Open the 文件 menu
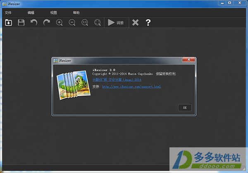The width and height of the screenshot is (248, 173). (x=8, y=13)
